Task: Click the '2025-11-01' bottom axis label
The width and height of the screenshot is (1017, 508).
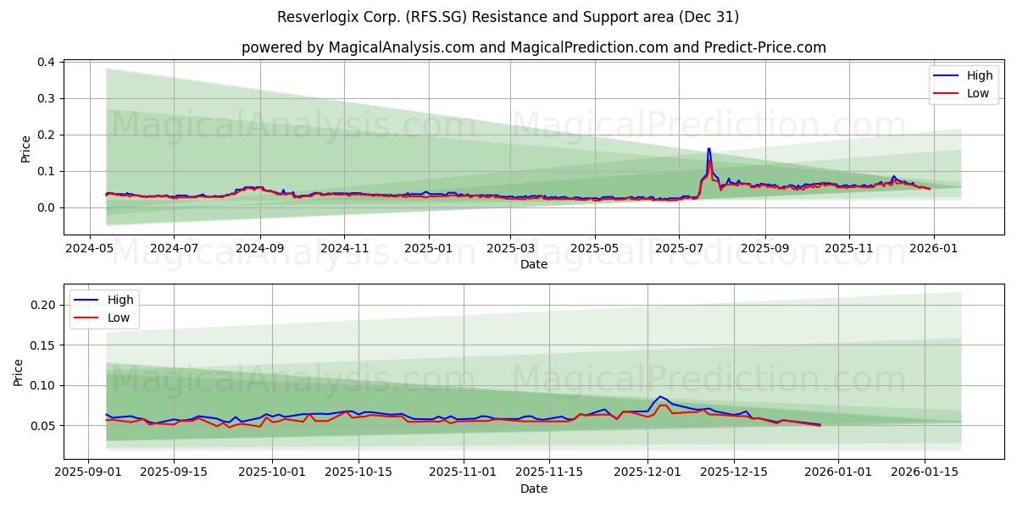Action: tap(463, 472)
